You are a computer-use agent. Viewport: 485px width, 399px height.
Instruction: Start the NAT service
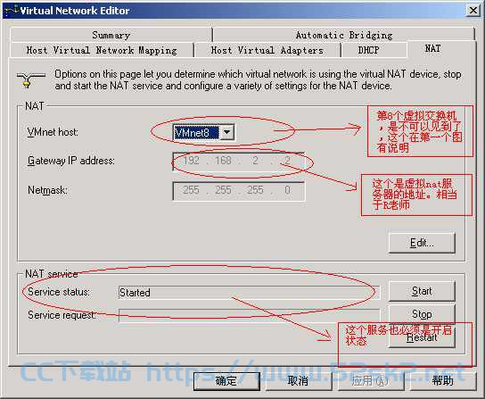coord(422,291)
